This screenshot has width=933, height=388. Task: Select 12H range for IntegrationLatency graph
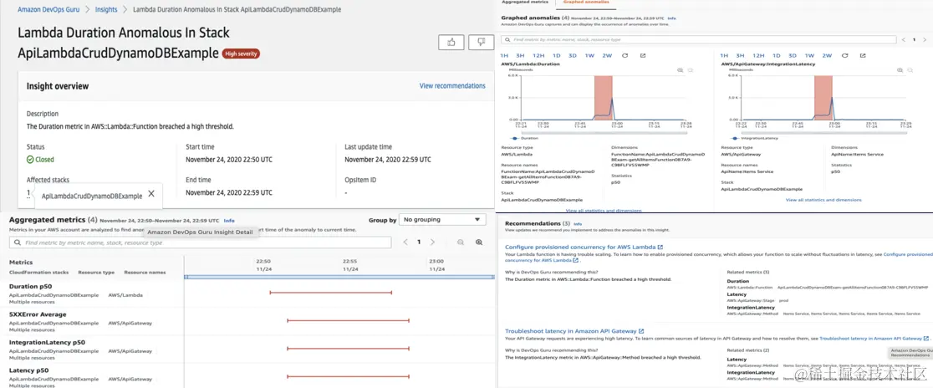(758, 55)
